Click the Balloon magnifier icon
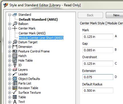Viewport: 123px width, 104px height. pyautogui.click(x=15, y=24)
